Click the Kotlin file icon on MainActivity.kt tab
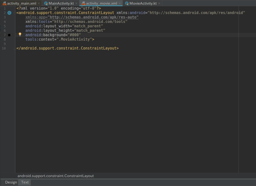Screen dimensions: 256x186 tap(46, 3)
